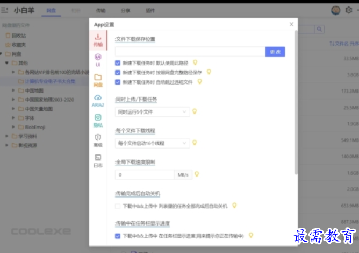Switch to the 插件 top tab
This screenshot has height=253, width=359.
[x=150, y=11]
